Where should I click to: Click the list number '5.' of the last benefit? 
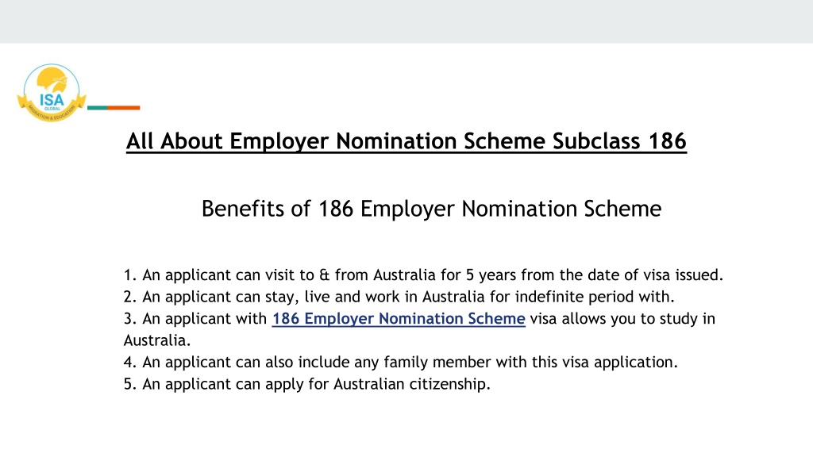pyautogui.click(x=129, y=384)
